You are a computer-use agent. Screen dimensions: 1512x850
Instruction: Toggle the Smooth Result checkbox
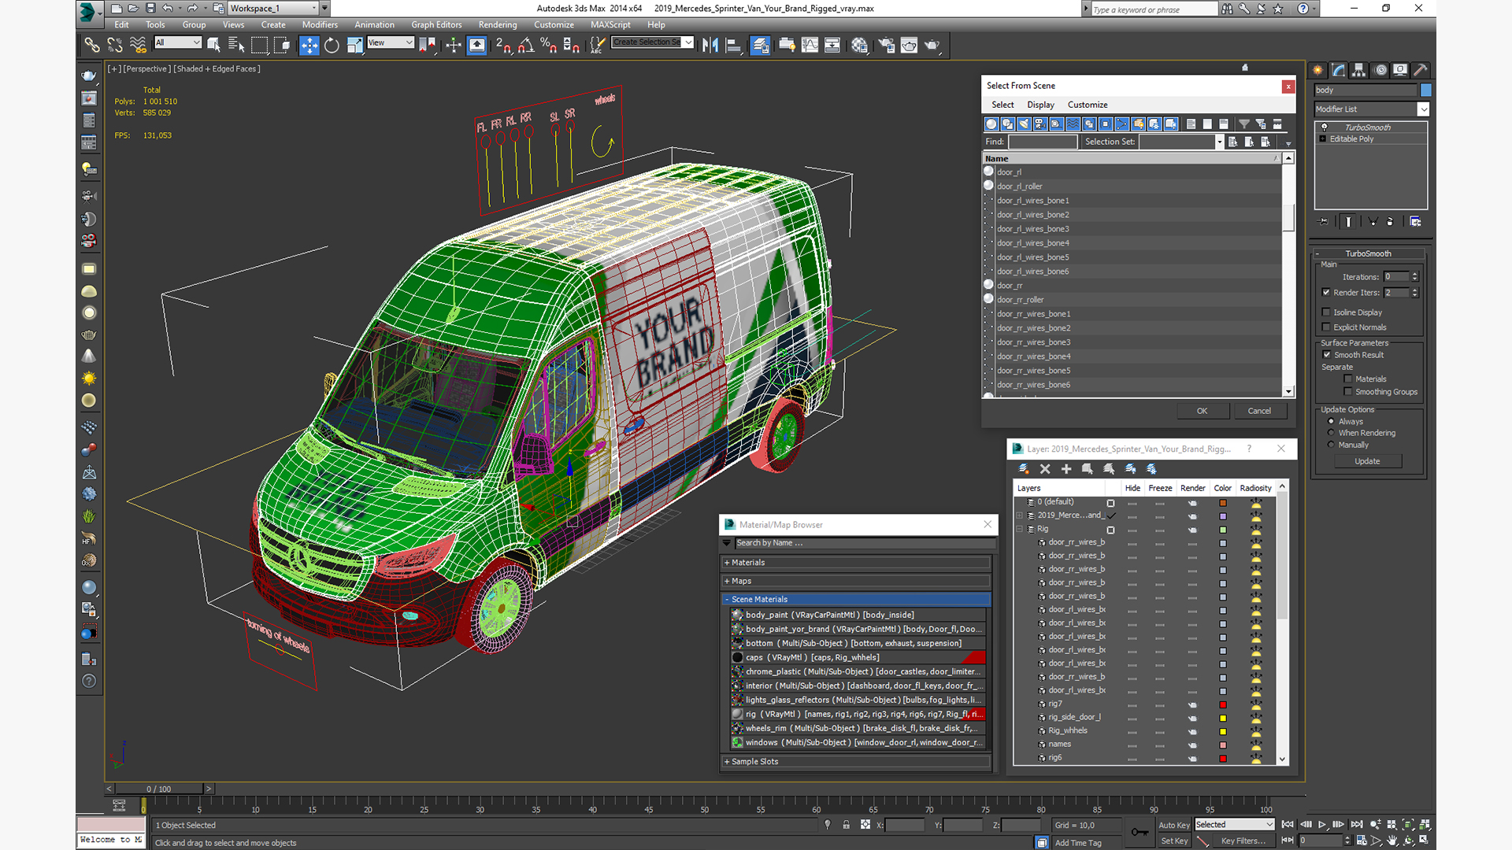pyautogui.click(x=1327, y=355)
